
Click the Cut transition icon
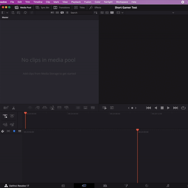[x=78, y=108]
